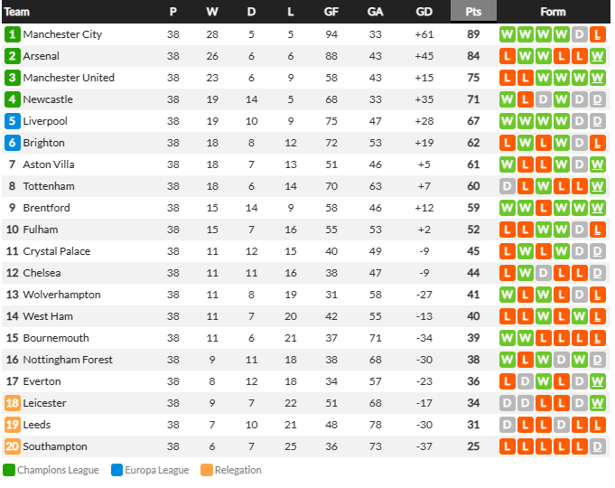
Task: Click the orange Relegation legend swatch
Action: pyautogui.click(x=207, y=470)
